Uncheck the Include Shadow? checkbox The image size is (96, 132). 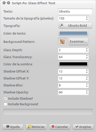click(5, 98)
